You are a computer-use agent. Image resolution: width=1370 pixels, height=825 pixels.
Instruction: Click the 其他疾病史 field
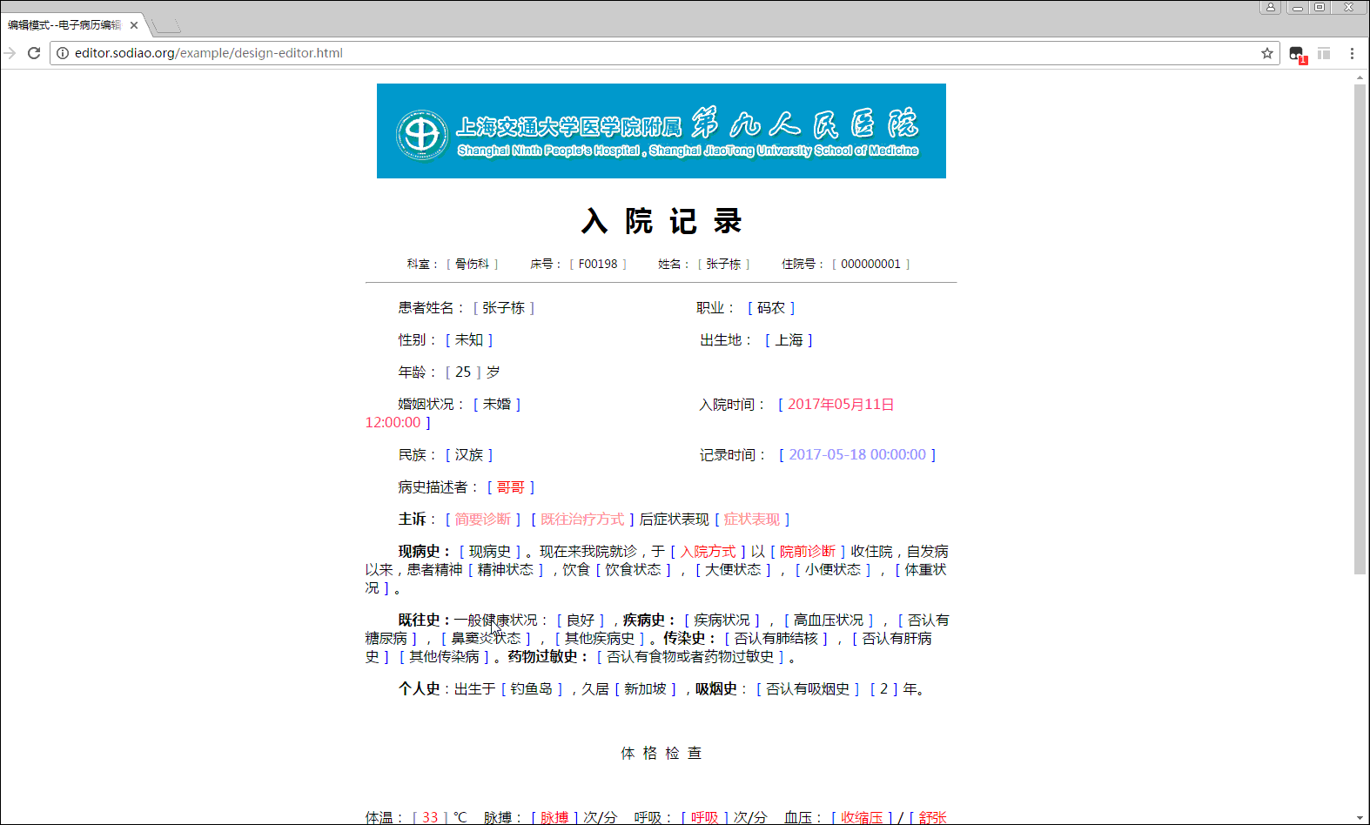click(x=600, y=639)
